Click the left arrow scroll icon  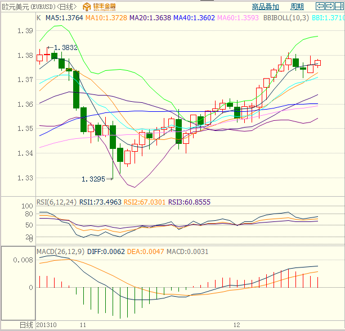320,7
